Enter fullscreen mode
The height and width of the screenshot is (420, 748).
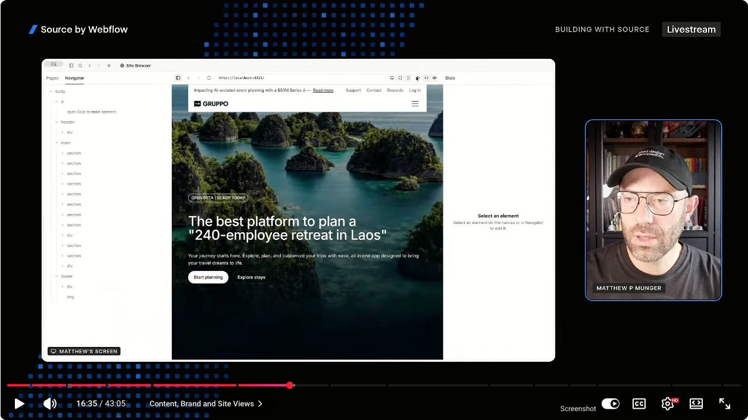point(725,404)
